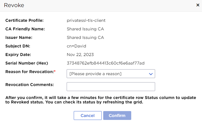This screenshot has width=202, height=127.
Task: Click the Revocation Comments label
Action: coord(29,85)
